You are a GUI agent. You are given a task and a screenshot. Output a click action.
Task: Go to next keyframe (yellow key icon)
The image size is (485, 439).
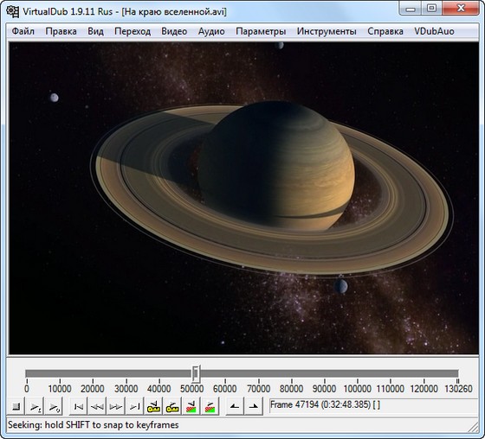(x=172, y=406)
